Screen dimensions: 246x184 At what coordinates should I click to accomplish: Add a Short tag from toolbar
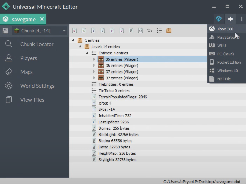(x=84, y=31)
